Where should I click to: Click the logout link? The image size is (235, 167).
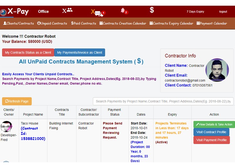[223, 11]
